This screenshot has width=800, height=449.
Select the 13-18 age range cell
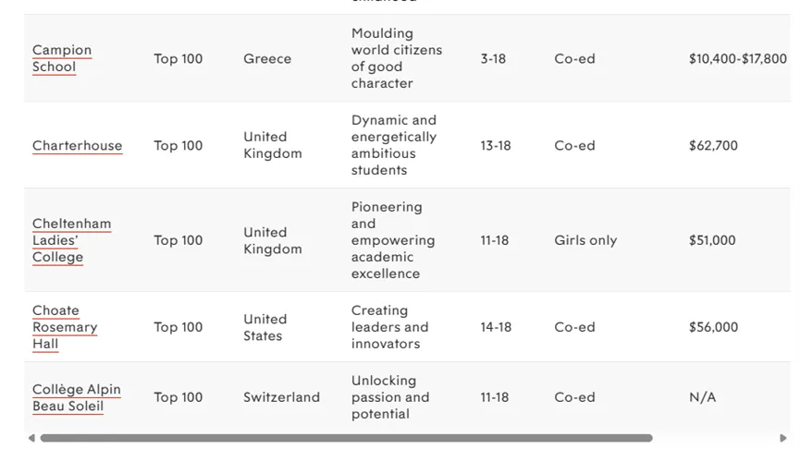[495, 146]
